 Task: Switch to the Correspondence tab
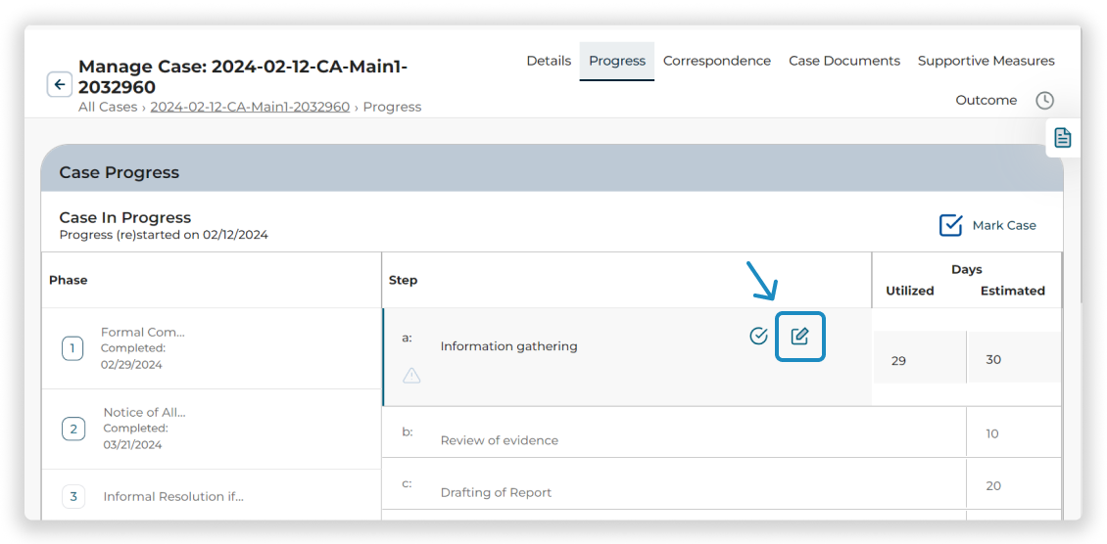[716, 61]
